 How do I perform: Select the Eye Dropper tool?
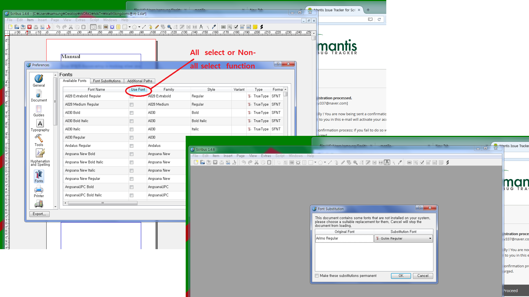coord(214,27)
